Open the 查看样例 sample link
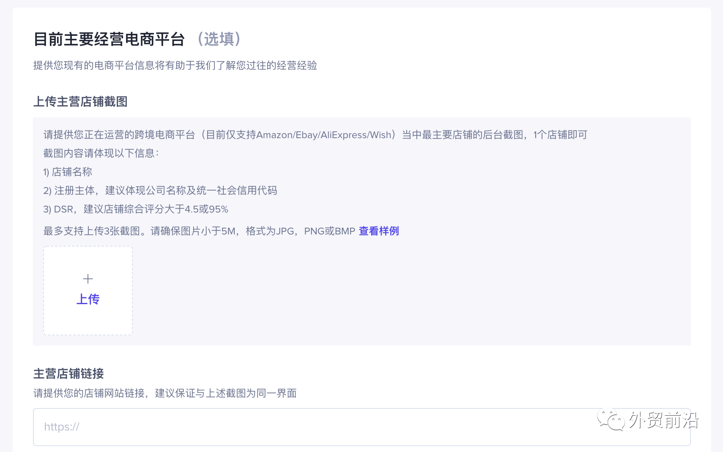This screenshot has height=452, width=723. click(379, 231)
